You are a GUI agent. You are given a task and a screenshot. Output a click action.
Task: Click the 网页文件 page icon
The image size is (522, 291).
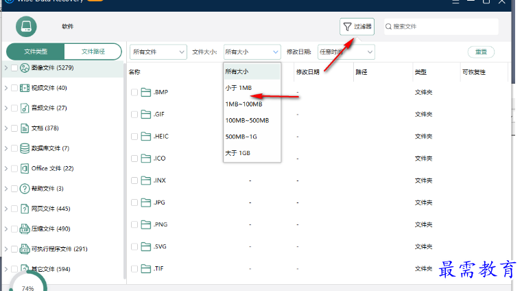tap(25, 209)
